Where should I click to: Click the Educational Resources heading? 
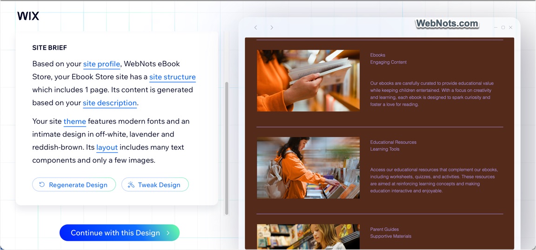(394, 142)
